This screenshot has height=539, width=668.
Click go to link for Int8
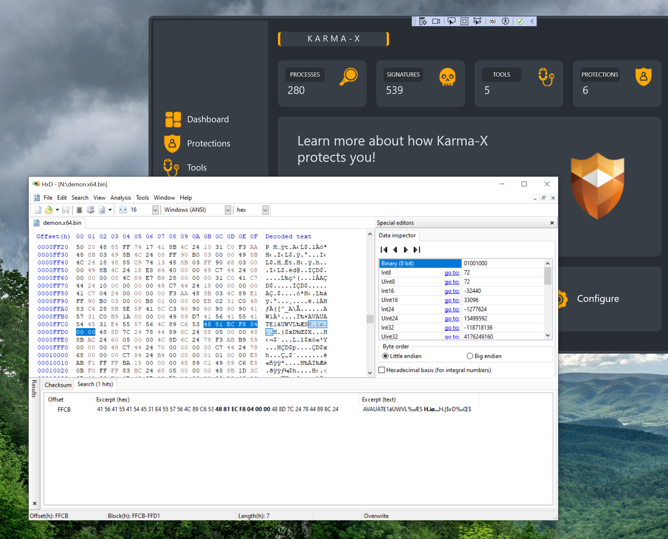(x=452, y=273)
